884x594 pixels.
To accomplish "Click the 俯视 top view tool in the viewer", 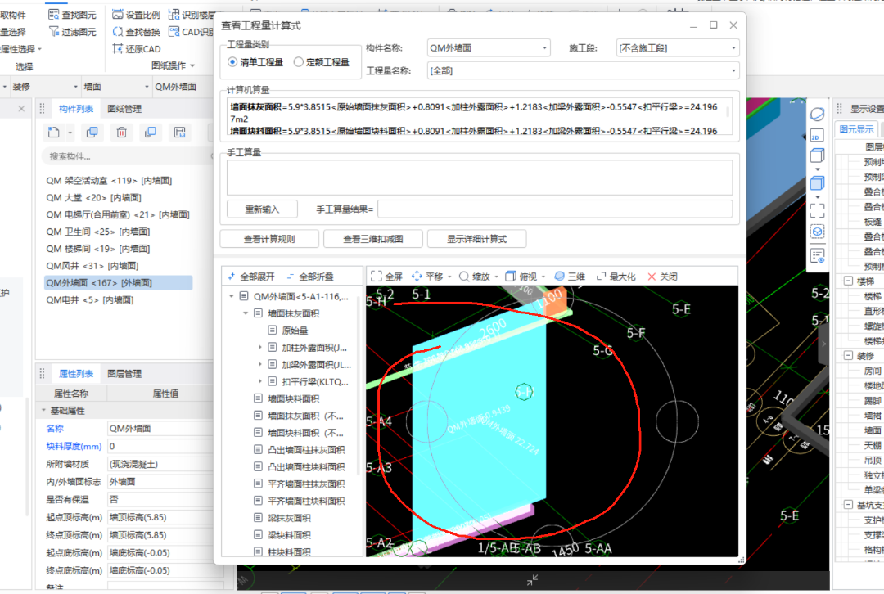I will coord(521,277).
